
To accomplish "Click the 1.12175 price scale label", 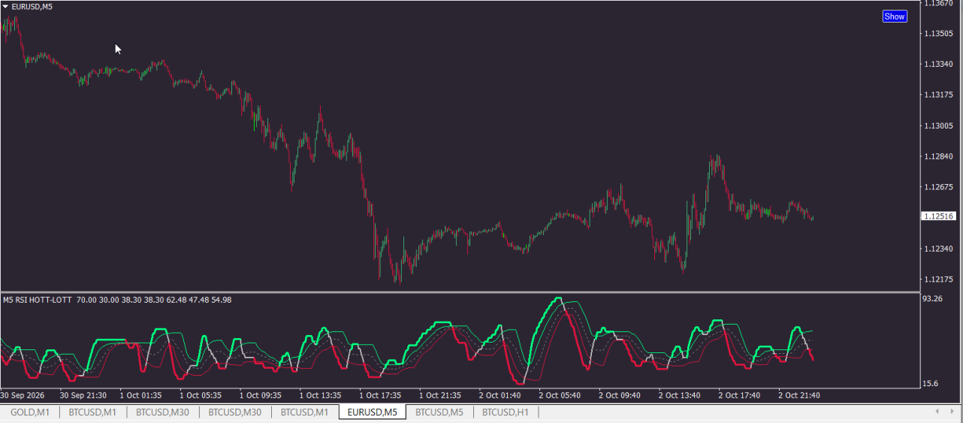I will 939,279.
